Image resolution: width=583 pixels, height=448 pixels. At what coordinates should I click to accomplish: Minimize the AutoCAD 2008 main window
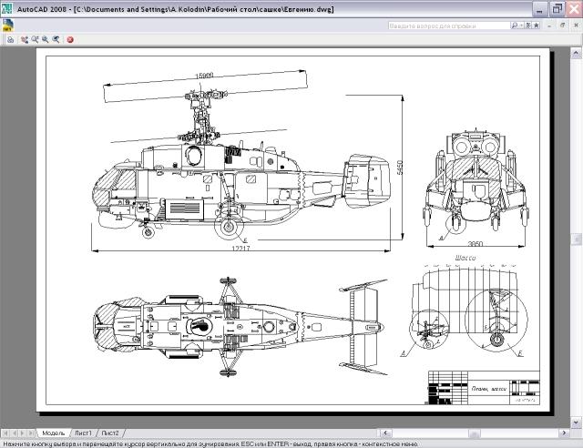click(x=539, y=9)
